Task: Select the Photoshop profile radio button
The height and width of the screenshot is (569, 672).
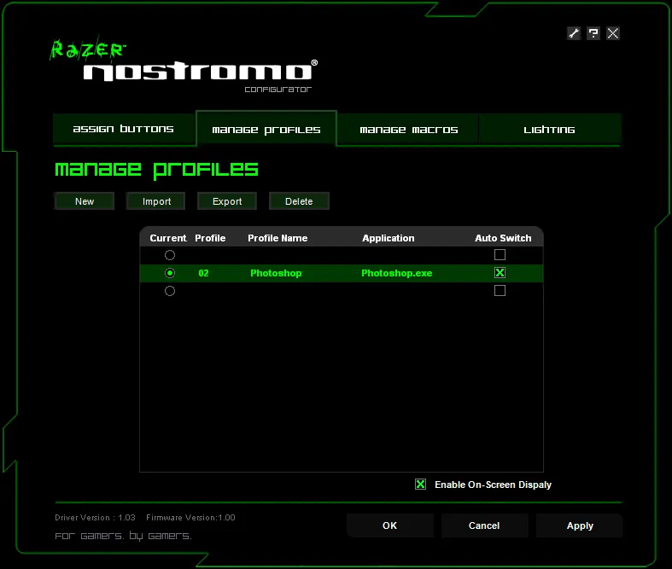Action: 170,273
